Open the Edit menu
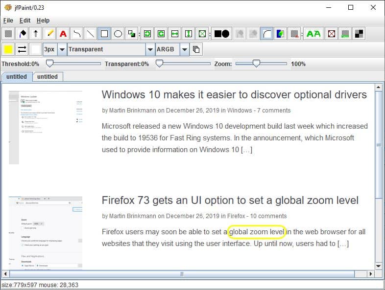385x290 pixels. click(25, 21)
